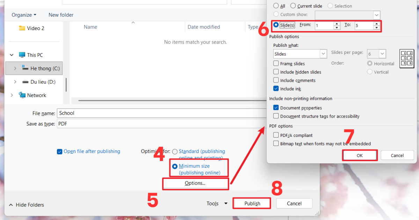Image resolution: width=419 pixels, height=220 pixels.
Task: Select Minimum size optimization radio
Action: click(x=175, y=166)
